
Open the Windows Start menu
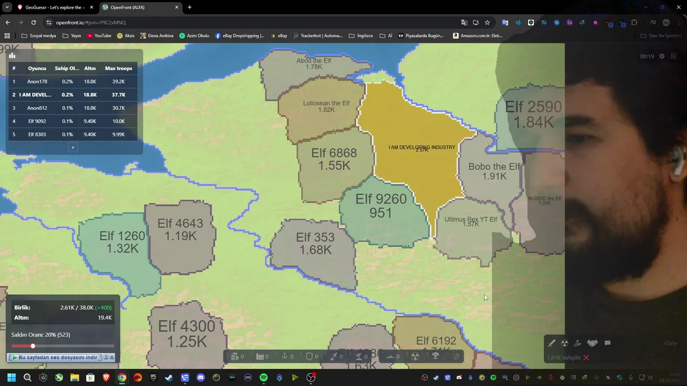tap(11, 377)
